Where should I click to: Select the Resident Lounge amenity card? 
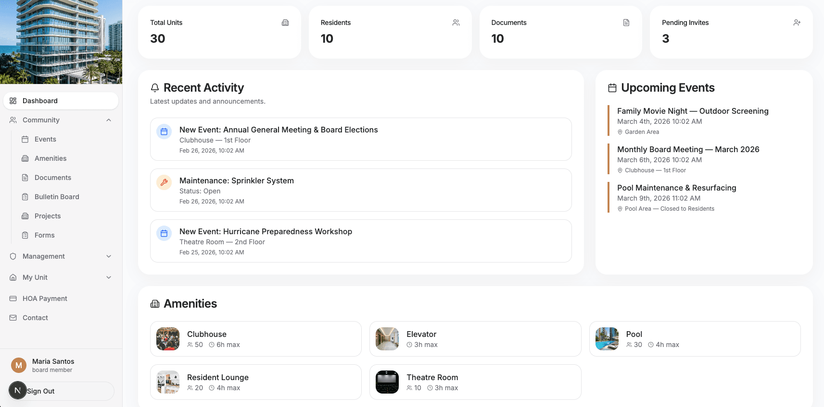pyautogui.click(x=256, y=382)
